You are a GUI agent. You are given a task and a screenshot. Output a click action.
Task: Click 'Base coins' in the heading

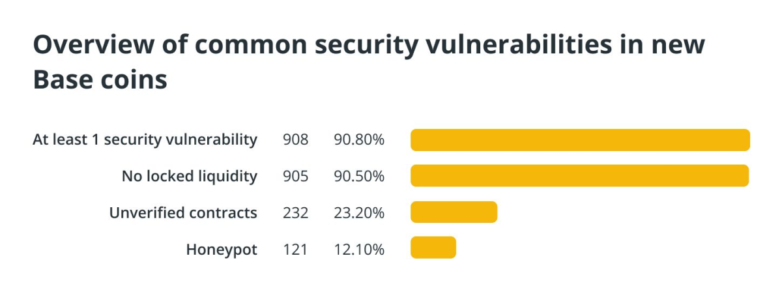(100, 81)
